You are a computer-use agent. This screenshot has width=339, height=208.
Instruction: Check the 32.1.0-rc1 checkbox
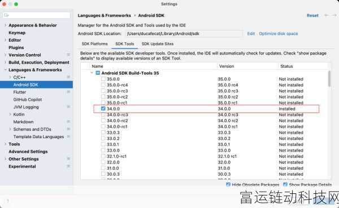103,156
